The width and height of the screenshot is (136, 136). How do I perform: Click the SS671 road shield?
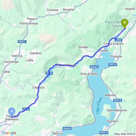tap(22, 41)
